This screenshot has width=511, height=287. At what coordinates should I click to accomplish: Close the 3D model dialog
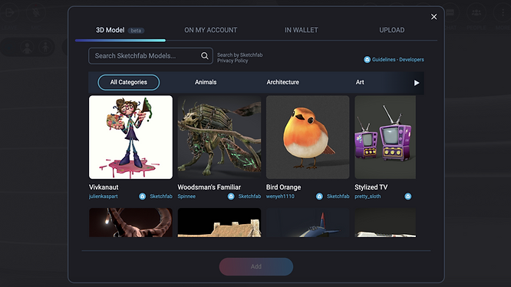coord(434,17)
